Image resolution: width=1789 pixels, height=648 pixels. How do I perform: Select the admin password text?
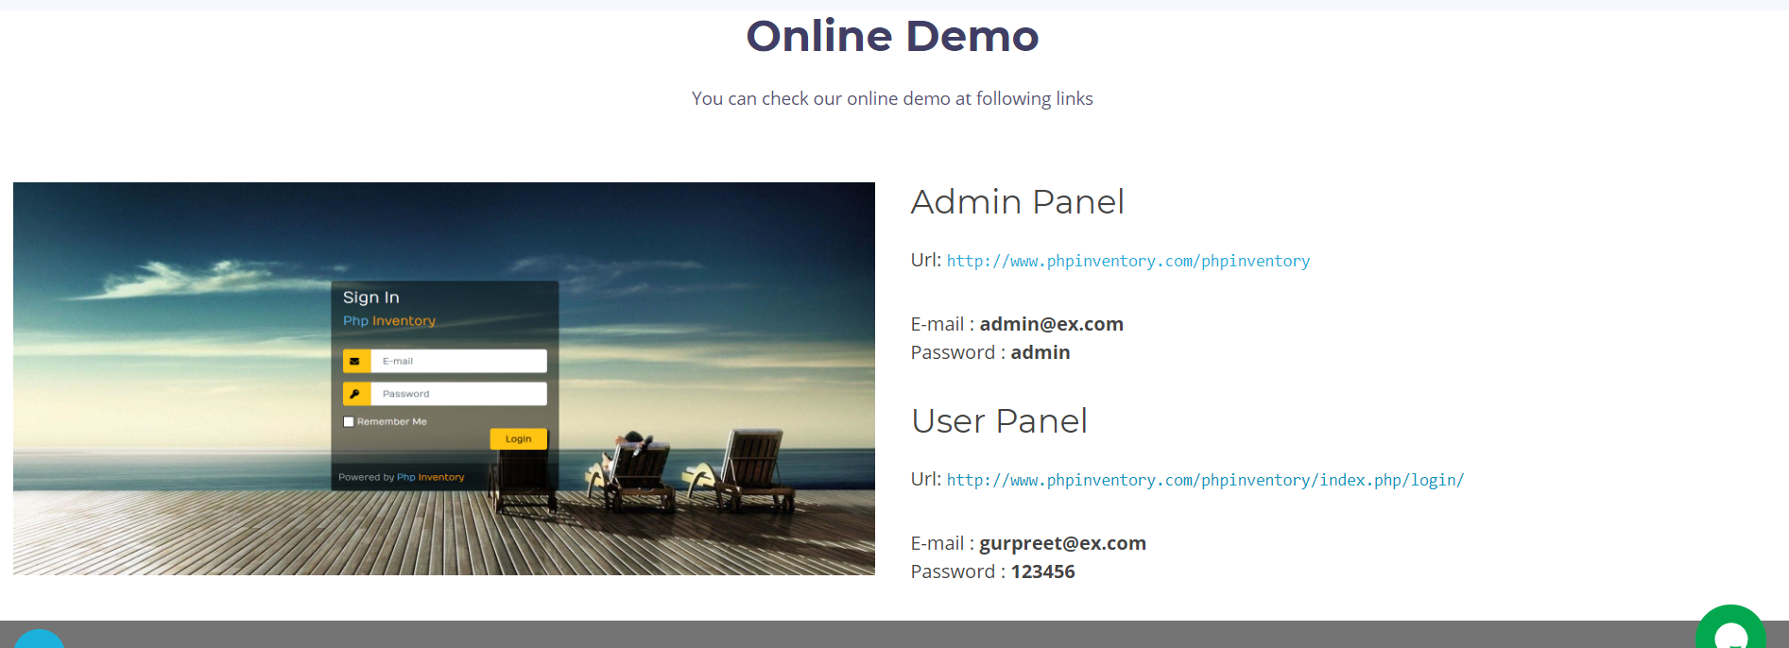point(1041,352)
